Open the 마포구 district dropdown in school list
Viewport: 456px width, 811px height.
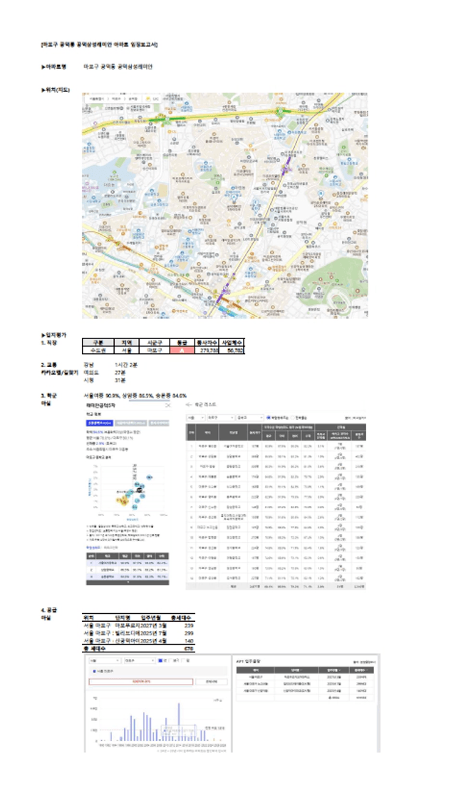tap(220, 417)
